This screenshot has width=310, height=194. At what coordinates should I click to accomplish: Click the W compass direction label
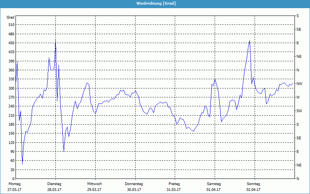(x=298, y=97)
